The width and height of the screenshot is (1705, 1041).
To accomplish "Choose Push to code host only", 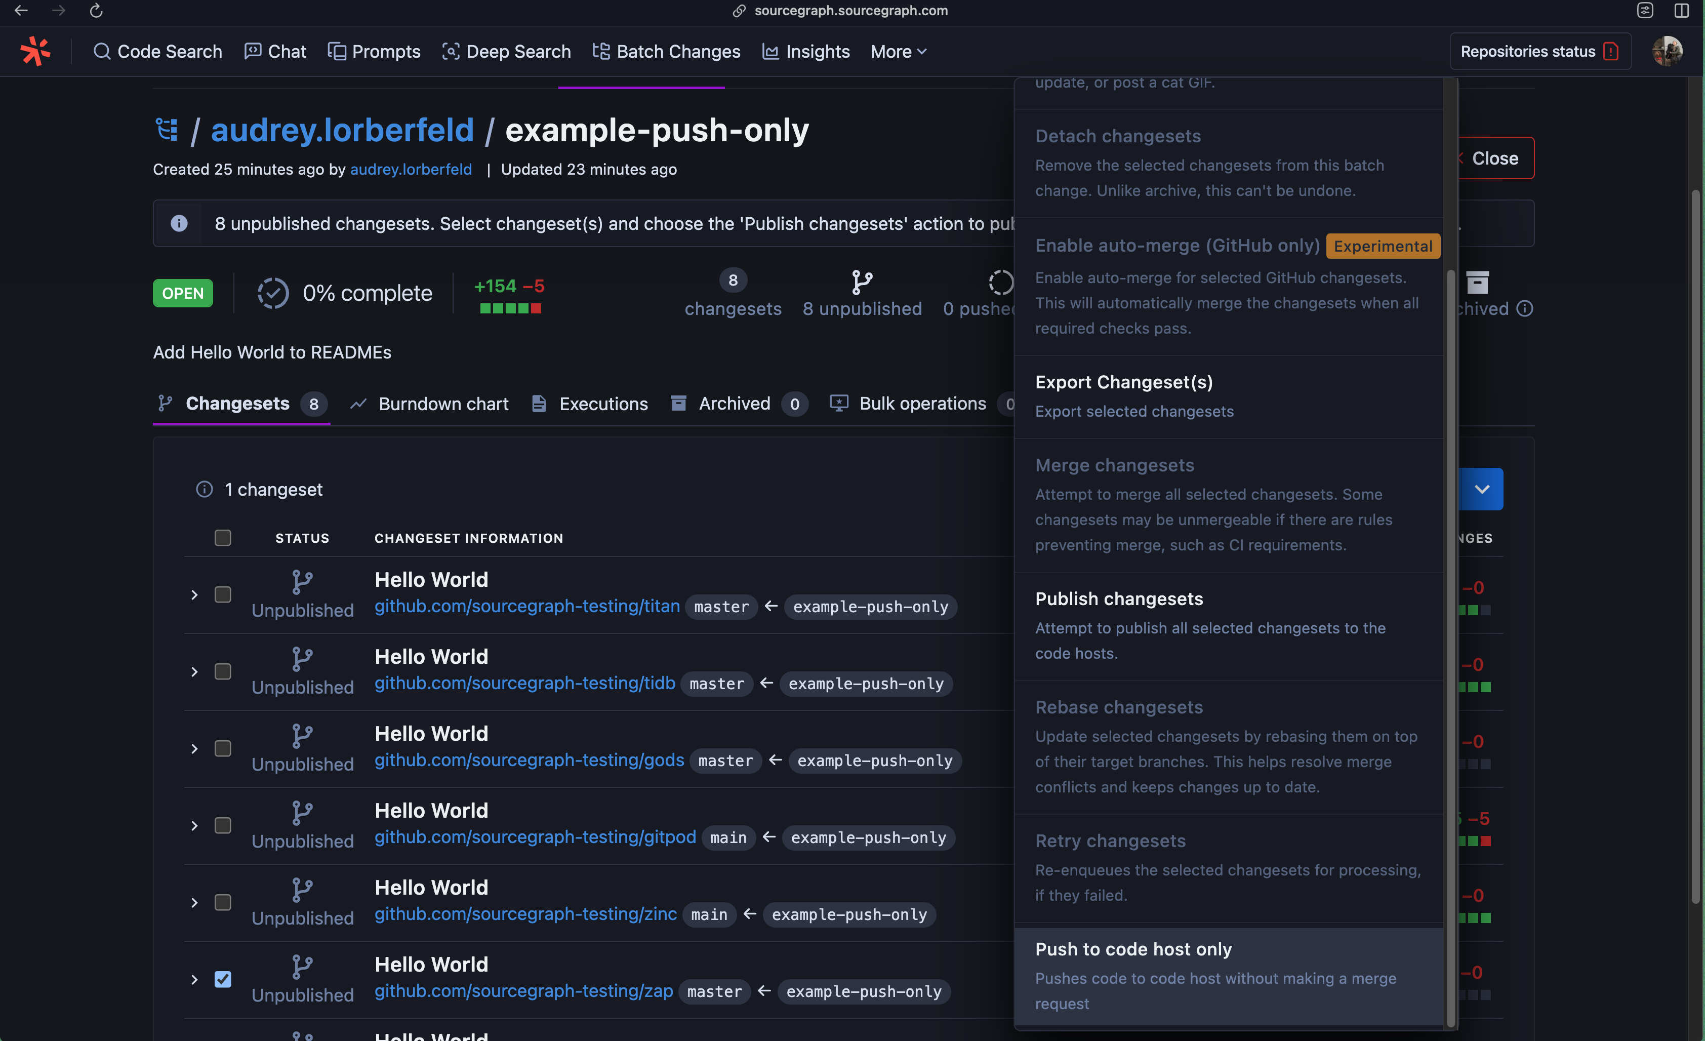I will tap(1229, 976).
